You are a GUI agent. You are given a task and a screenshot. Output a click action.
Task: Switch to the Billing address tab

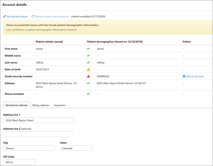tap(41, 105)
